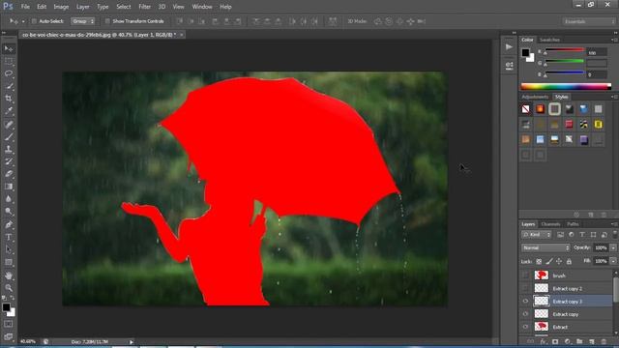Toggle Auto-Select checkbox
The image size is (619, 348).
coord(34,21)
